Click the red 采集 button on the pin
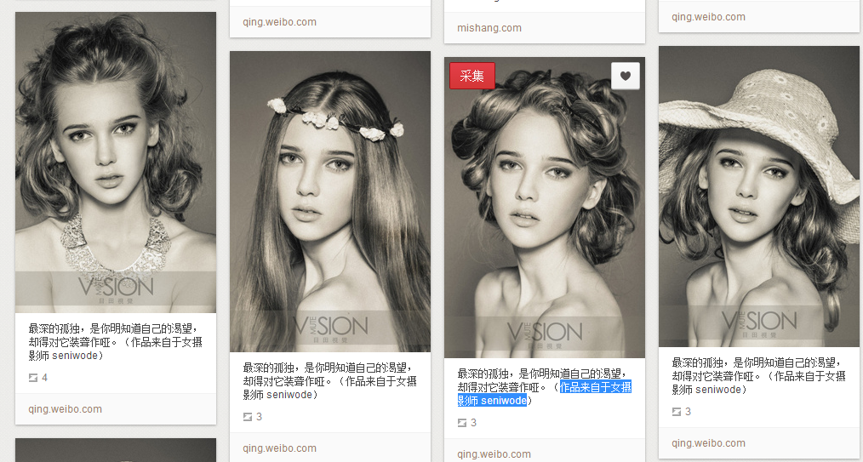 (472, 76)
